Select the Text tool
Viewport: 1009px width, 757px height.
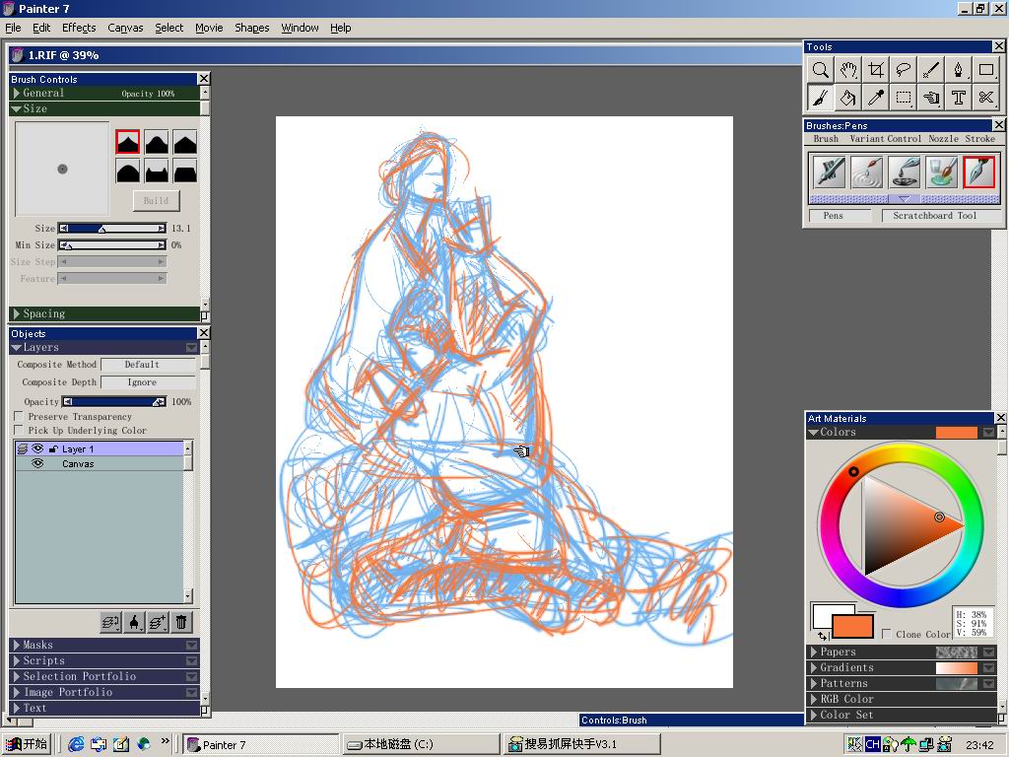pos(958,98)
